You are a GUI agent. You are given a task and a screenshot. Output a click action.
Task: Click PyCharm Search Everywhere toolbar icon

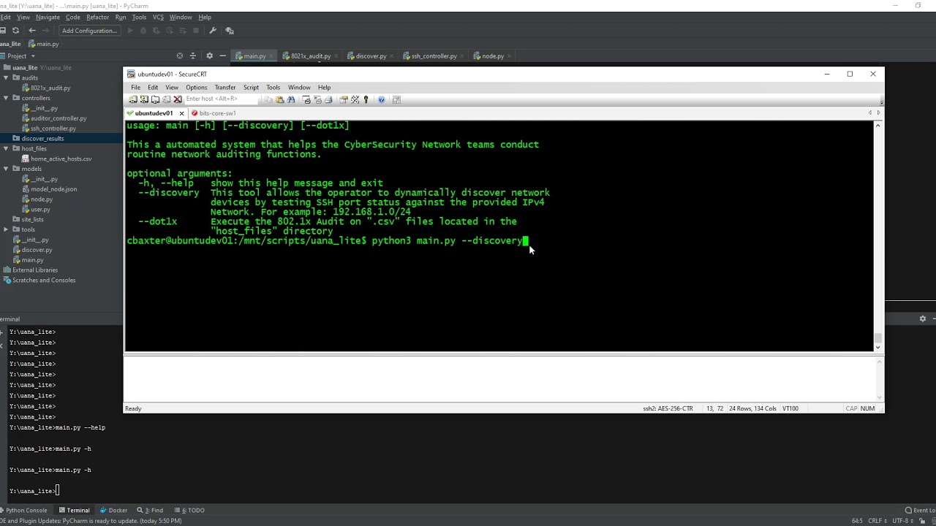click(230, 31)
